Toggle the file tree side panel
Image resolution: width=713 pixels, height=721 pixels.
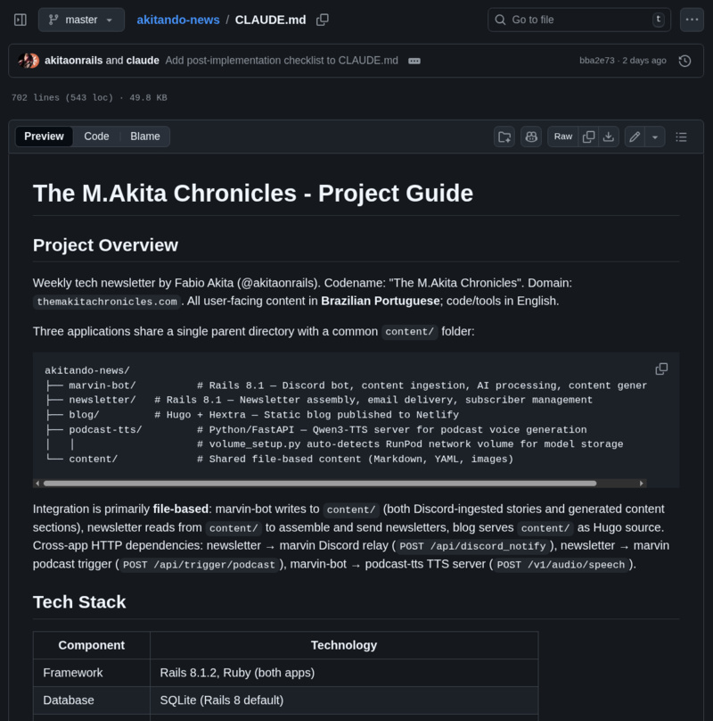(20, 20)
